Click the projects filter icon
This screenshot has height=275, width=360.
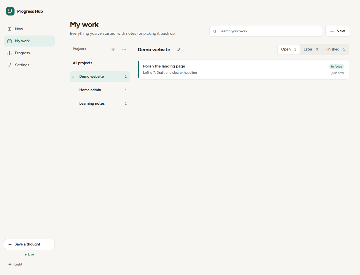113,49
